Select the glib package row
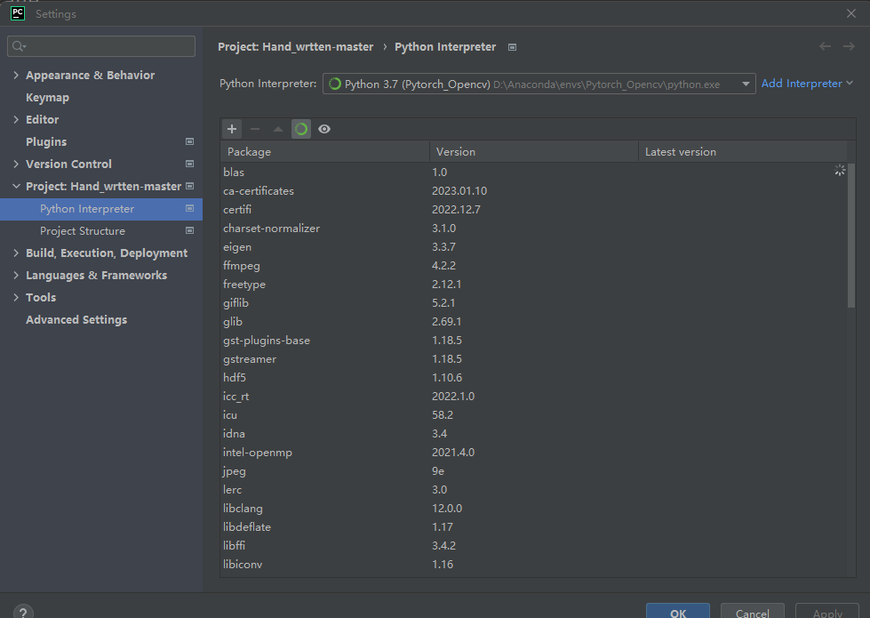 point(533,322)
